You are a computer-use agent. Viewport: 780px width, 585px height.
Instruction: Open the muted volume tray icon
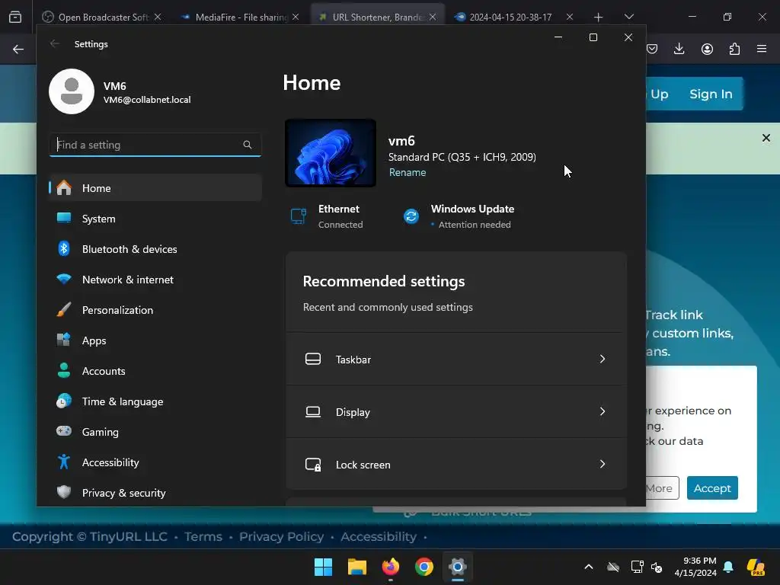(657, 567)
